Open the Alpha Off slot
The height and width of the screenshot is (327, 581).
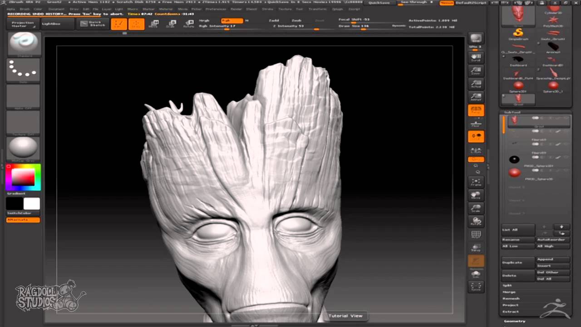tap(24, 97)
